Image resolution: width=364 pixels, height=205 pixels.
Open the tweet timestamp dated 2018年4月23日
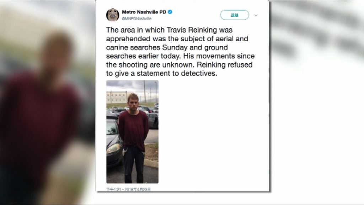(128, 189)
